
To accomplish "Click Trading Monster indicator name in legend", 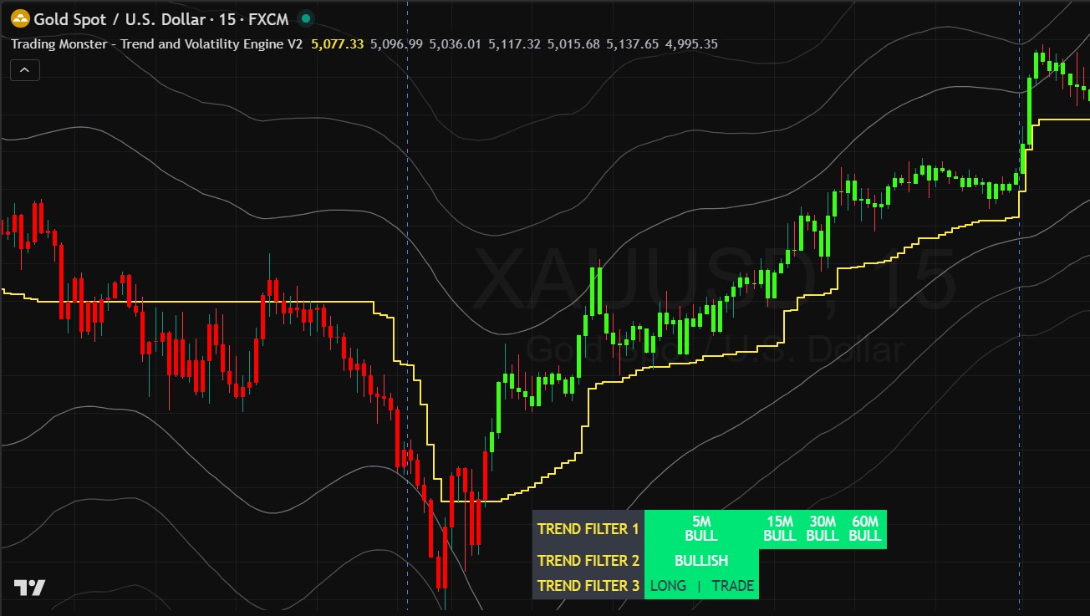I will [x=157, y=43].
